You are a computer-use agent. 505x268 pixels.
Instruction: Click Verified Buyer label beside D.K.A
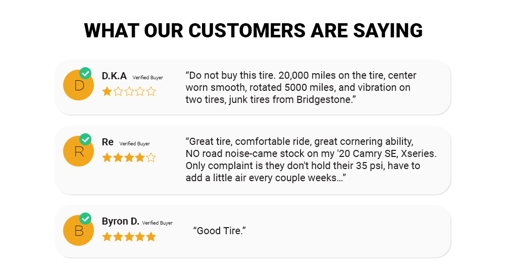coord(148,78)
